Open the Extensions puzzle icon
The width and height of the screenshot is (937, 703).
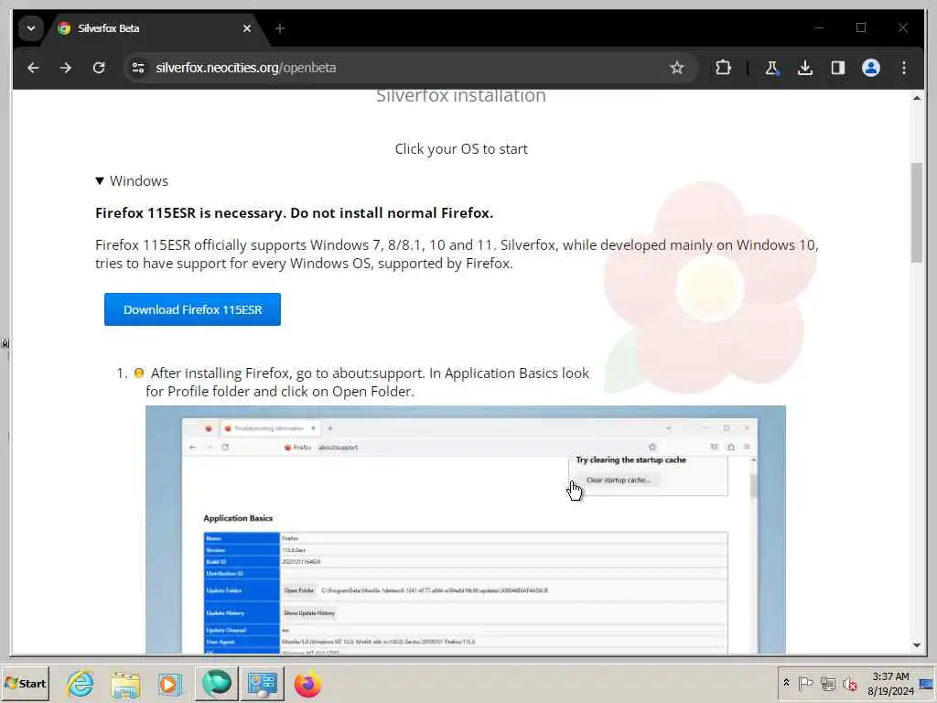(723, 68)
